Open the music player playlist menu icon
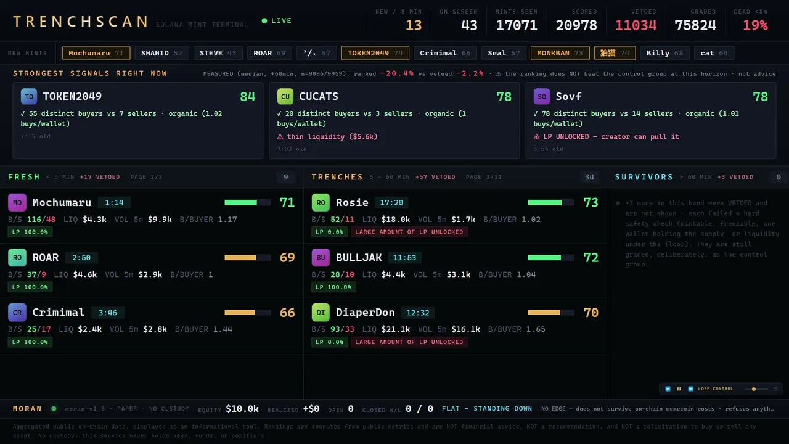789x444 pixels. (x=775, y=389)
